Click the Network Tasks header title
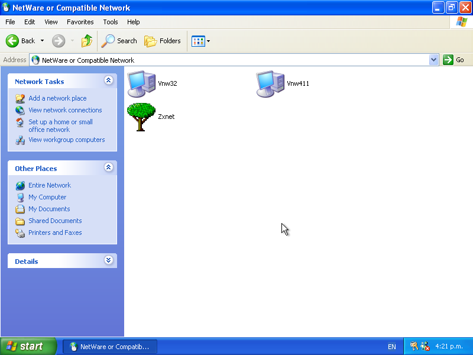Viewport: 473px width, 355px height. click(x=40, y=82)
